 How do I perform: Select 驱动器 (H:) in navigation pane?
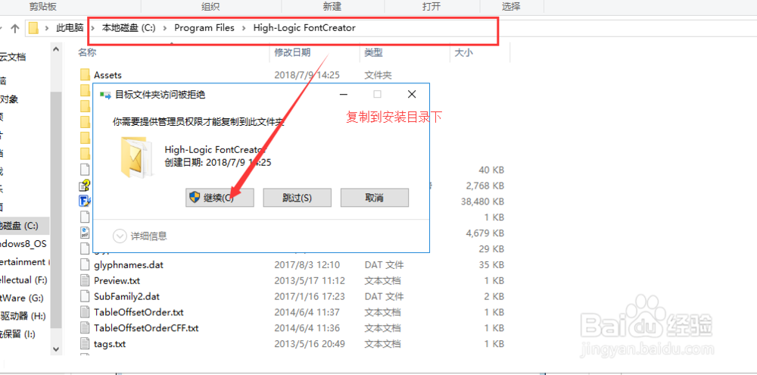click(x=23, y=317)
